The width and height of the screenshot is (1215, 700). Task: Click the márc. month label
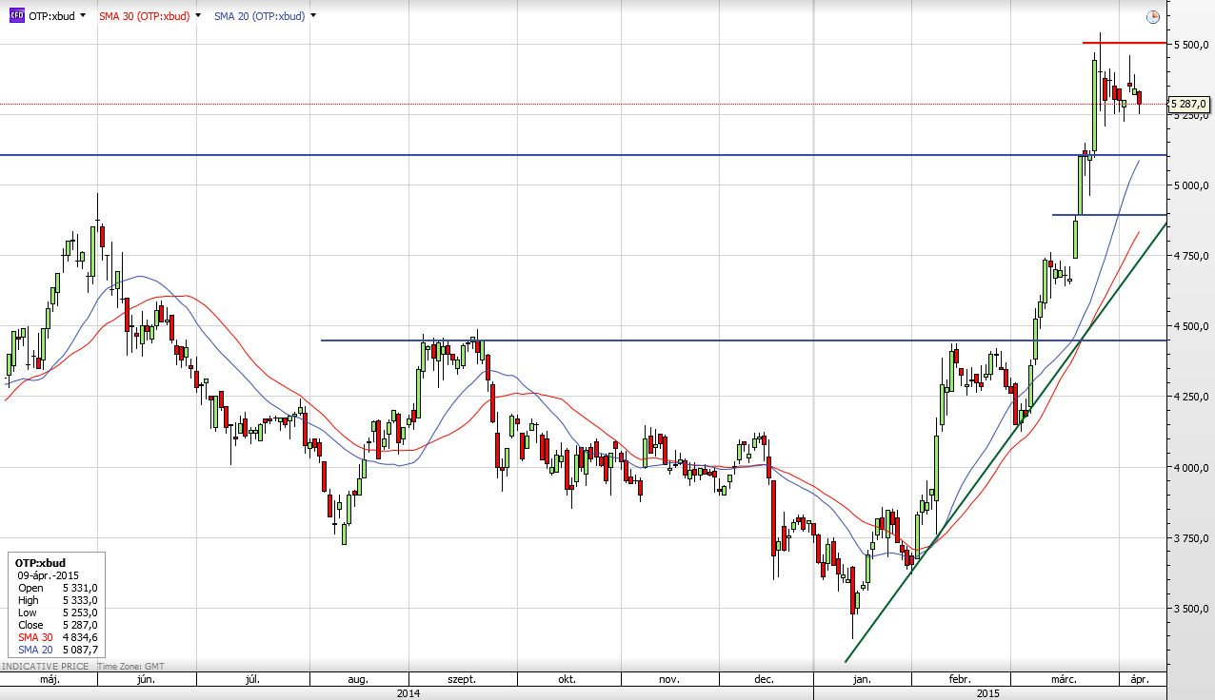pos(1064,679)
